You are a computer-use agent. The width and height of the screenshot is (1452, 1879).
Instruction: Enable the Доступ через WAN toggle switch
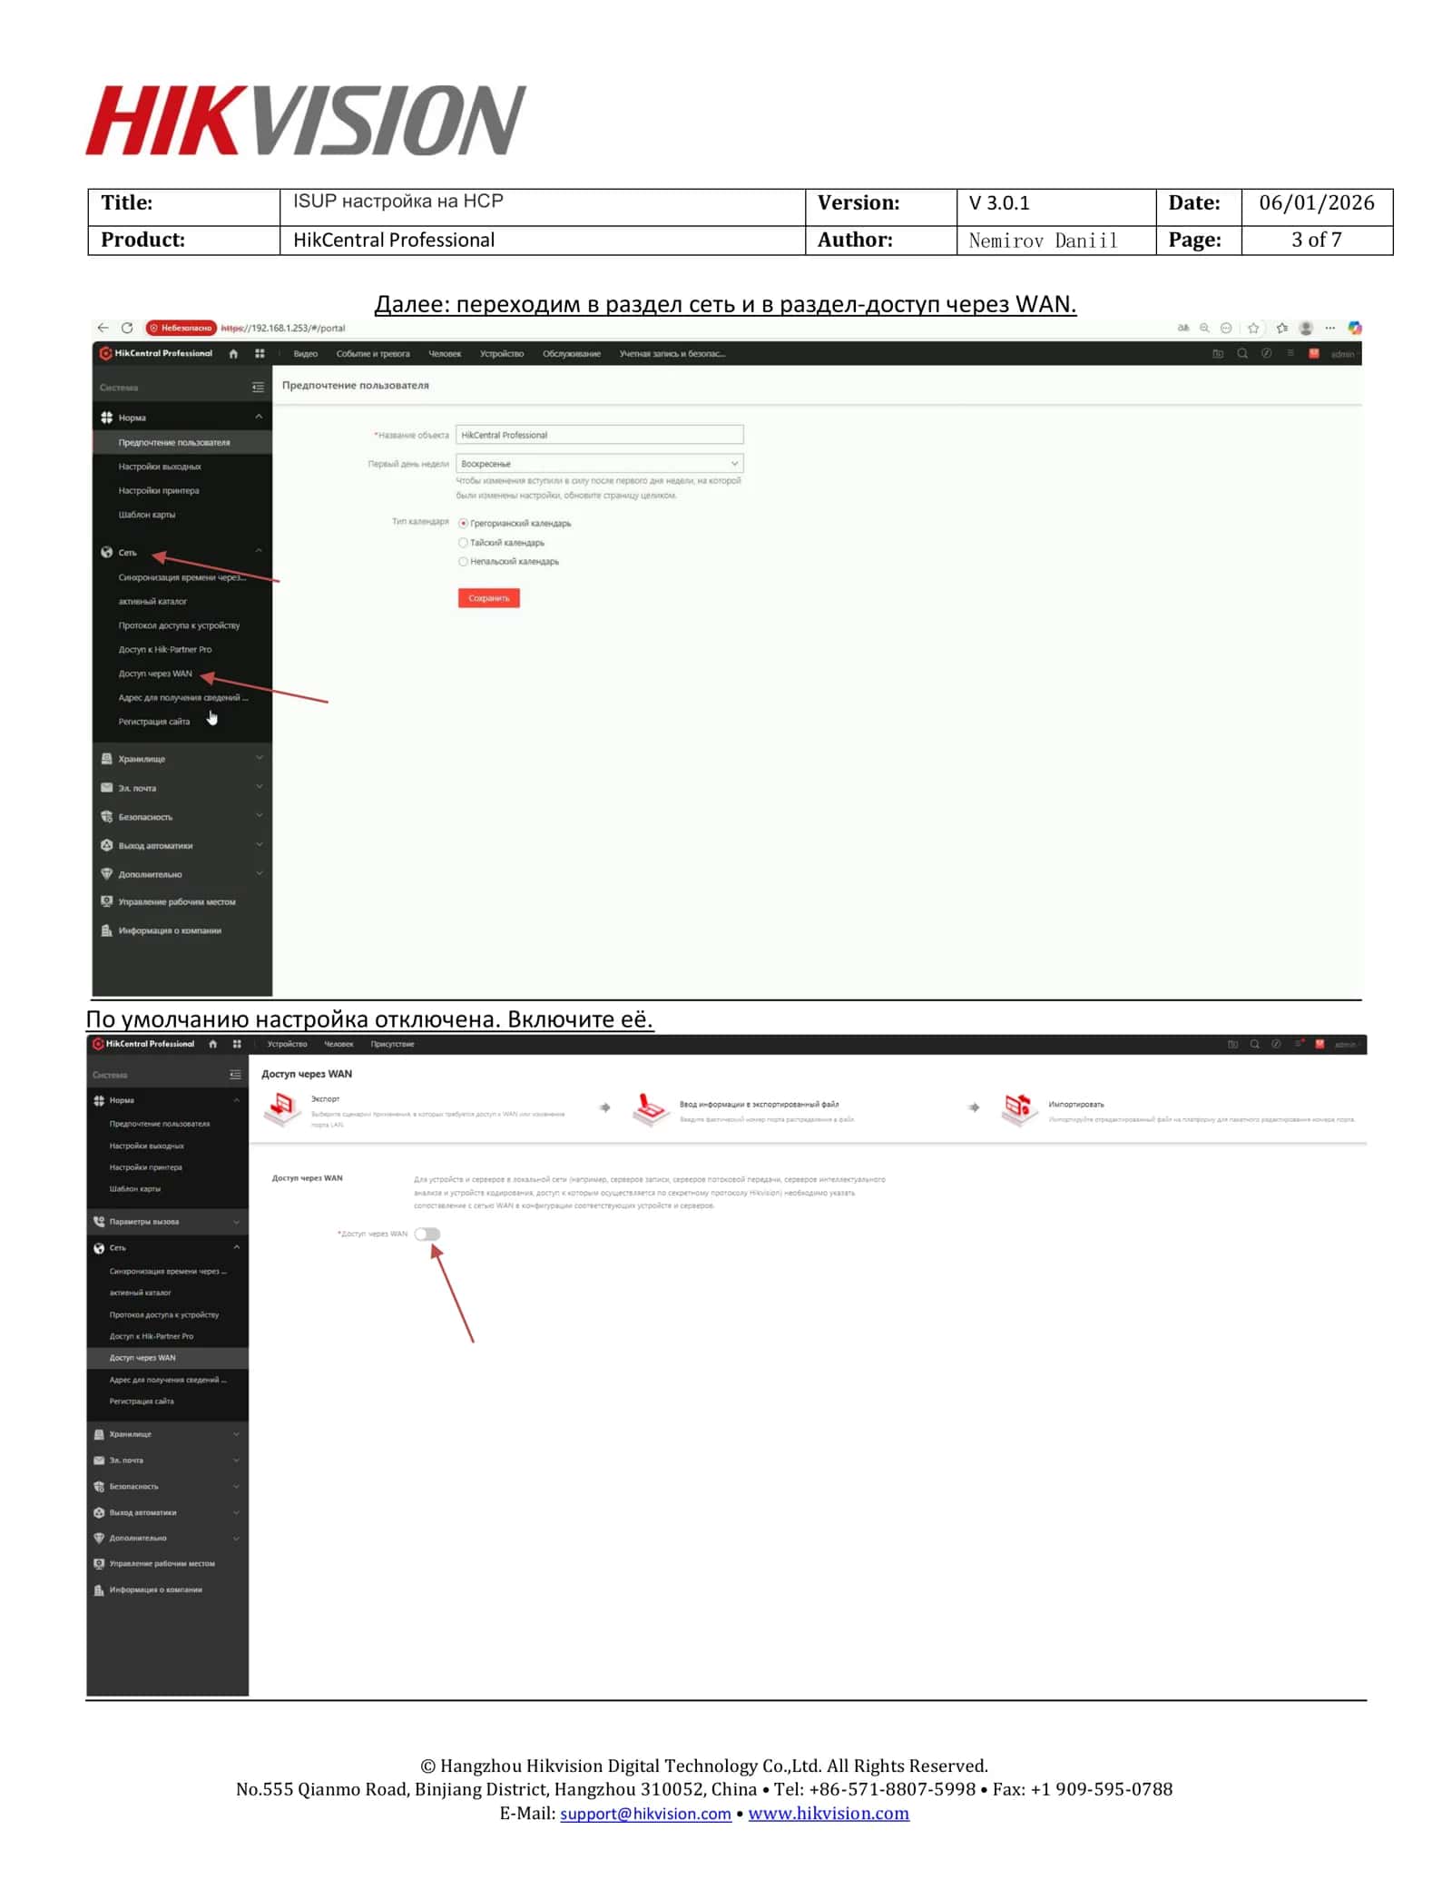click(x=427, y=1235)
